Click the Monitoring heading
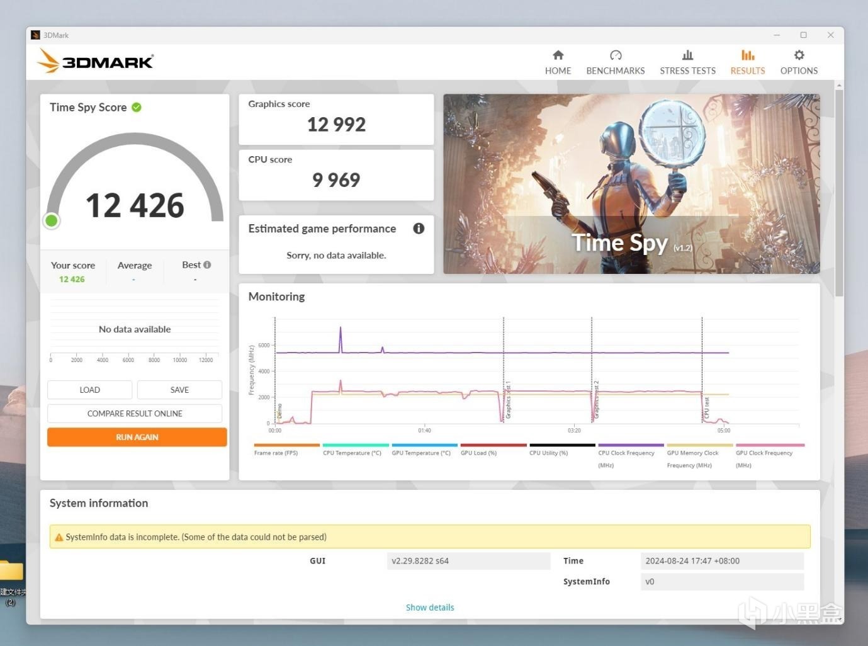868x646 pixels. (x=276, y=297)
